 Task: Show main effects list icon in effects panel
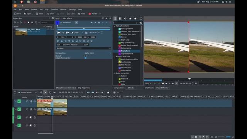pyautogui.click(x=115, y=19)
